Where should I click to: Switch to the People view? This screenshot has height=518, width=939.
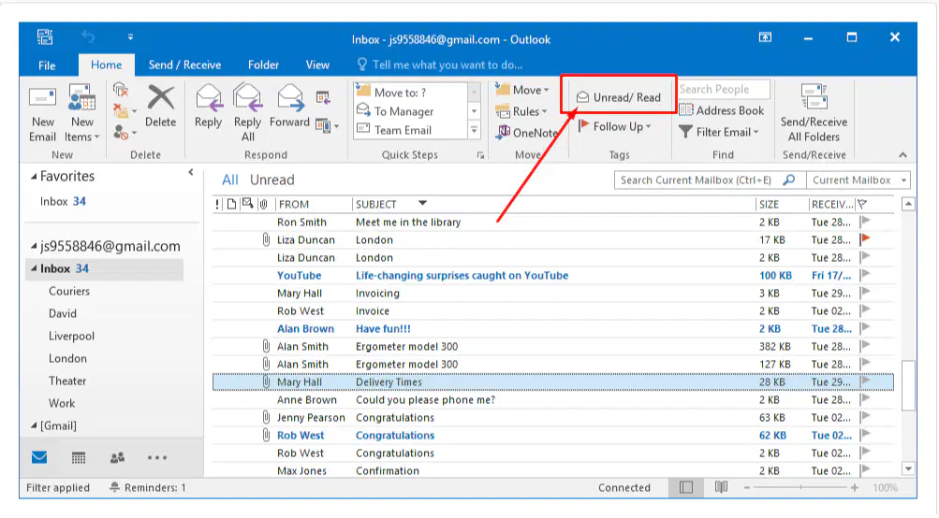(x=117, y=458)
